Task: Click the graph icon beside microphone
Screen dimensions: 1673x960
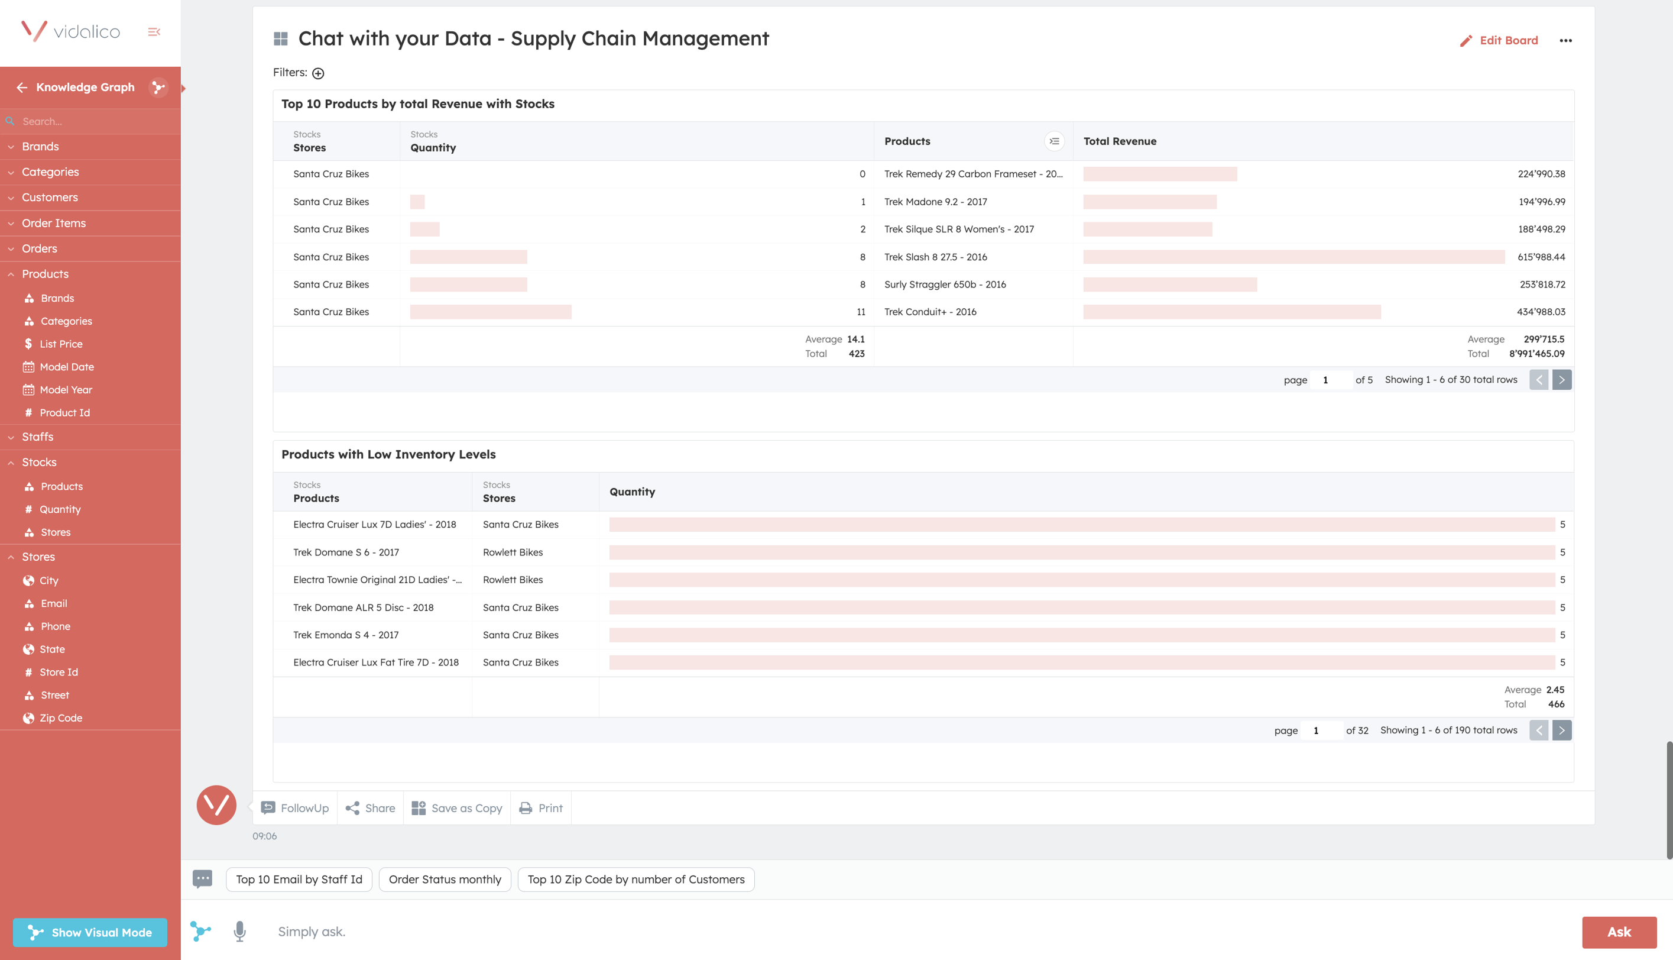Action: tap(200, 931)
